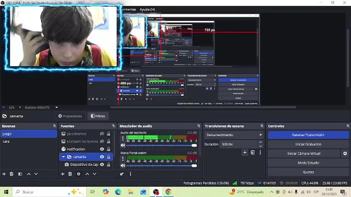
Task: Open virtual camera settings gear
Action: point(345,153)
